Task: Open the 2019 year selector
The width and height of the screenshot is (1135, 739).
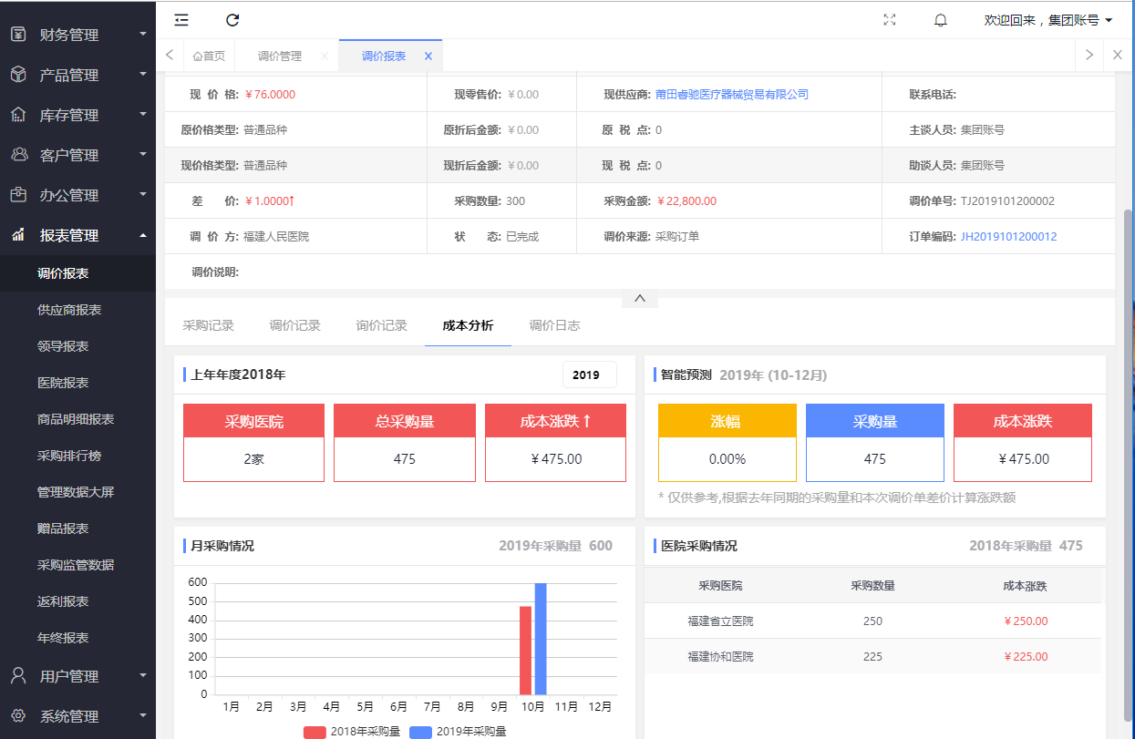Action: point(589,375)
